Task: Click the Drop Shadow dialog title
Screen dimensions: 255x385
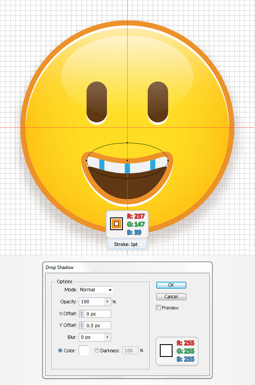Action: click(59, 268)
